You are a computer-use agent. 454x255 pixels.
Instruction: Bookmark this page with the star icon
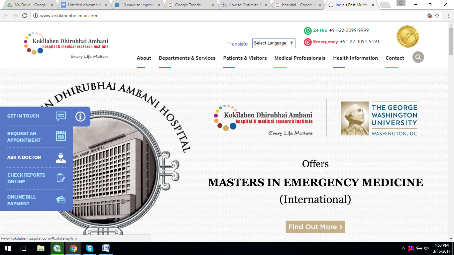(x=437, y=16)
